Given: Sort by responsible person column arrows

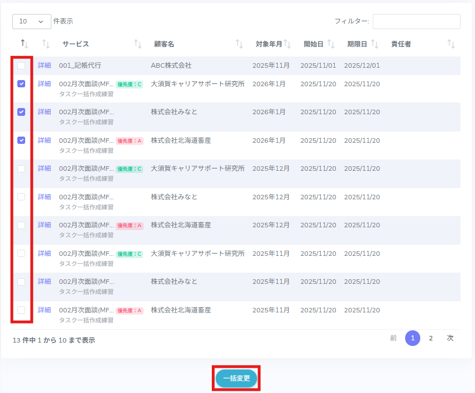Looking at the screenshot, I should point(451,44).
